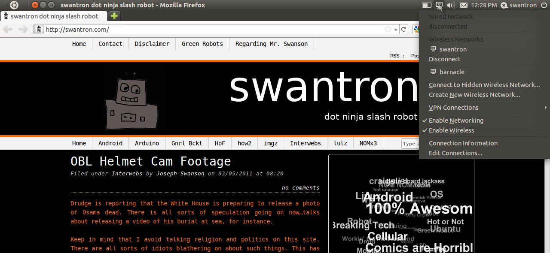Reload the page with the refresh icon

(x=403, y=29)
